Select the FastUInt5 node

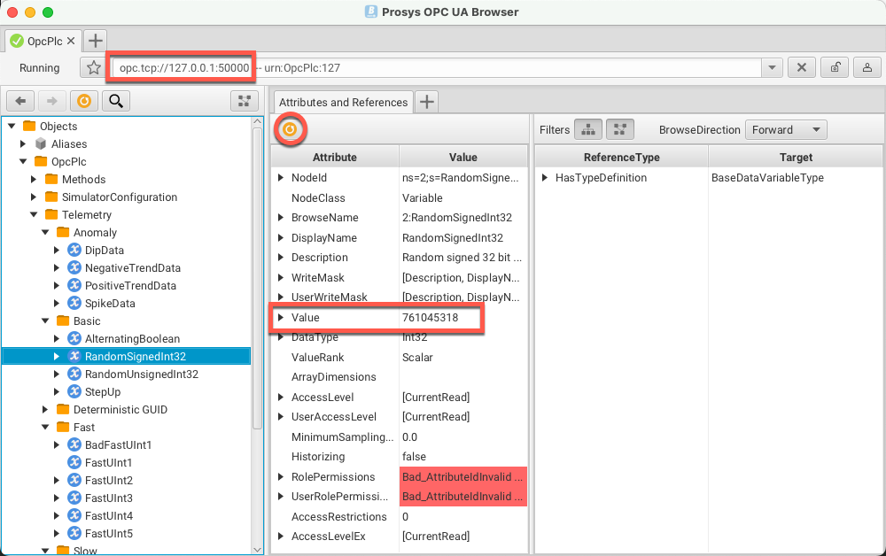click(x=108, y=533)
